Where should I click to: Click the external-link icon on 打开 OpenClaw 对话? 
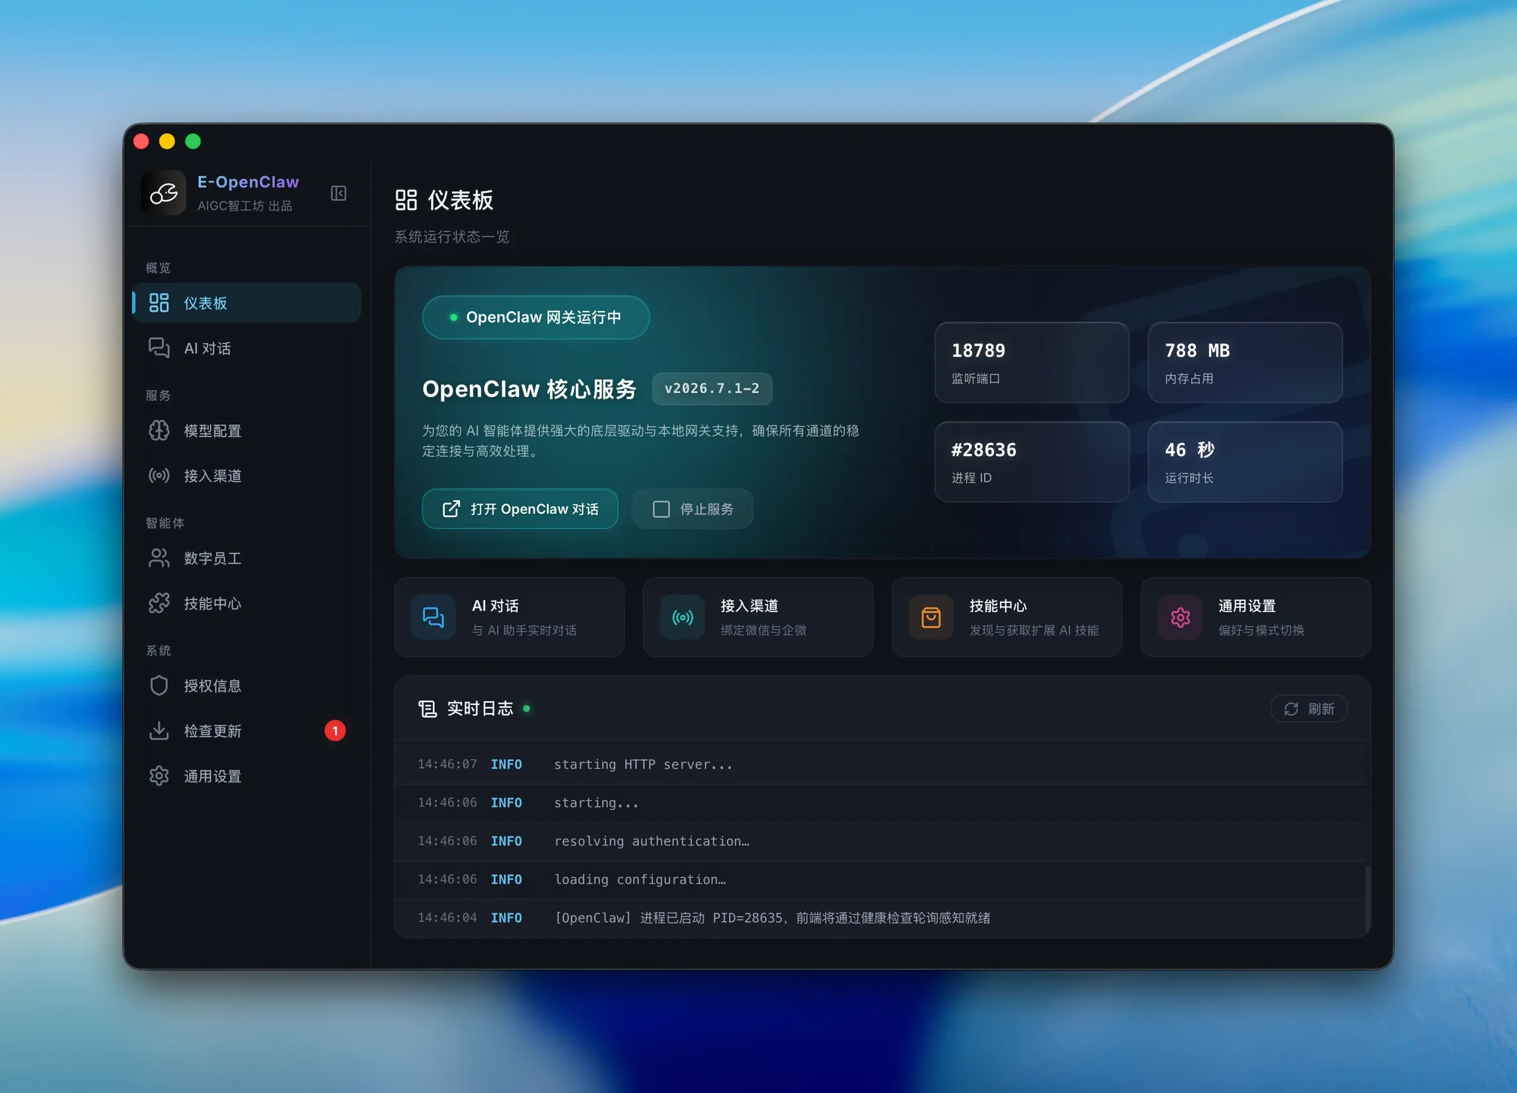[451, 509]
